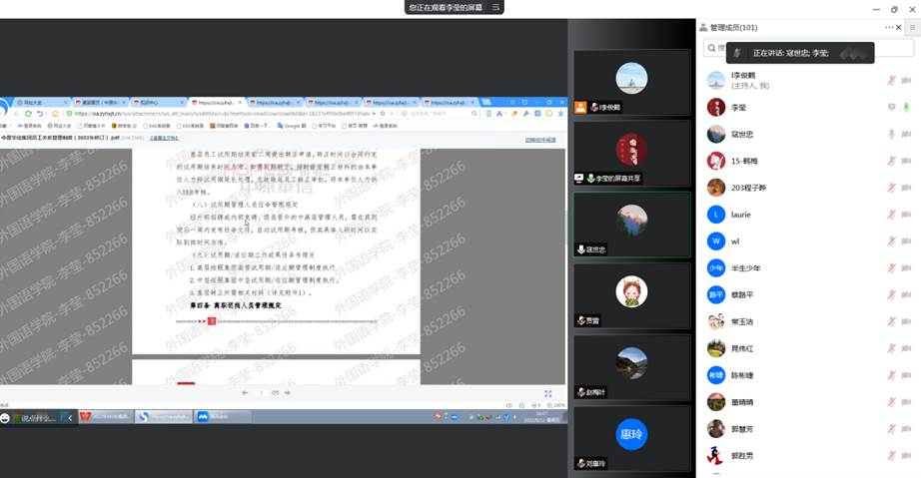Click the 203程子骅 member avatar

tap(715, 188)
